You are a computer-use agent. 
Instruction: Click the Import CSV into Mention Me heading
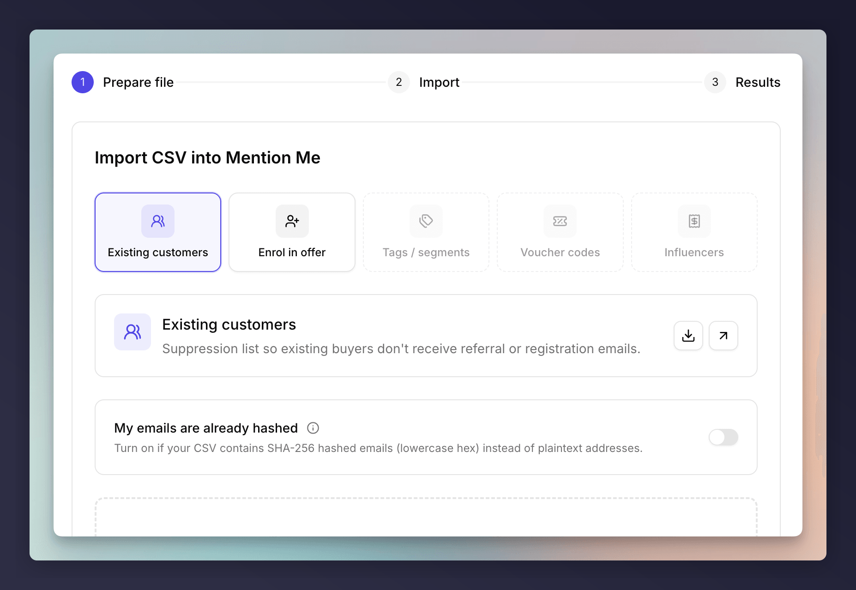(x=207, y=157)
